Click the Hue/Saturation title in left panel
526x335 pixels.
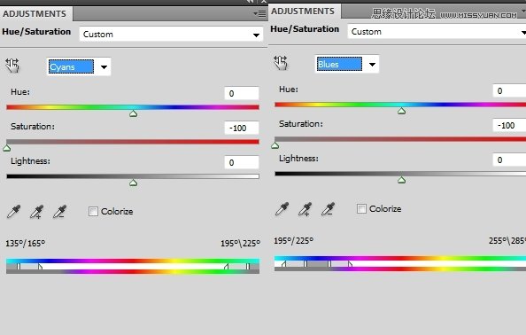coord(36,32)
